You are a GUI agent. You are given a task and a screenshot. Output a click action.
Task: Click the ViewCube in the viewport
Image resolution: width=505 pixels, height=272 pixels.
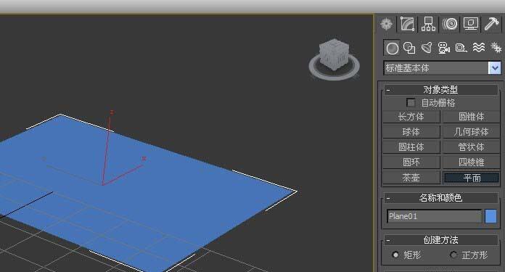pos(334,54)
